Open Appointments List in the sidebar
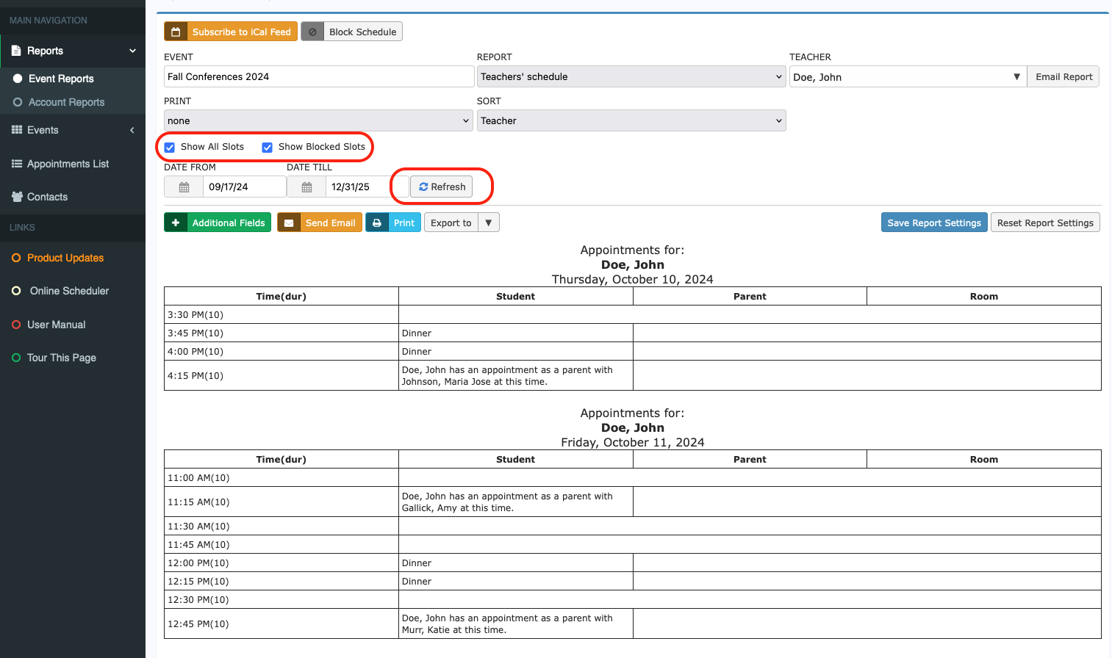 click(x=68, y=164)
